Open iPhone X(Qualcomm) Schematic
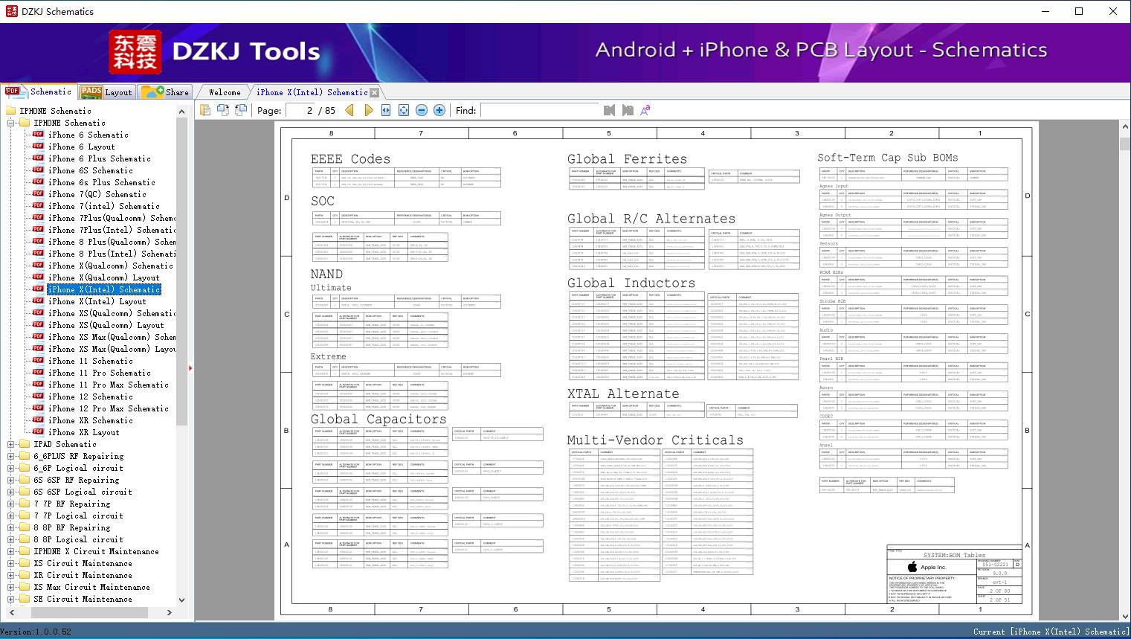1131x639 pixels. coord(111,266)
